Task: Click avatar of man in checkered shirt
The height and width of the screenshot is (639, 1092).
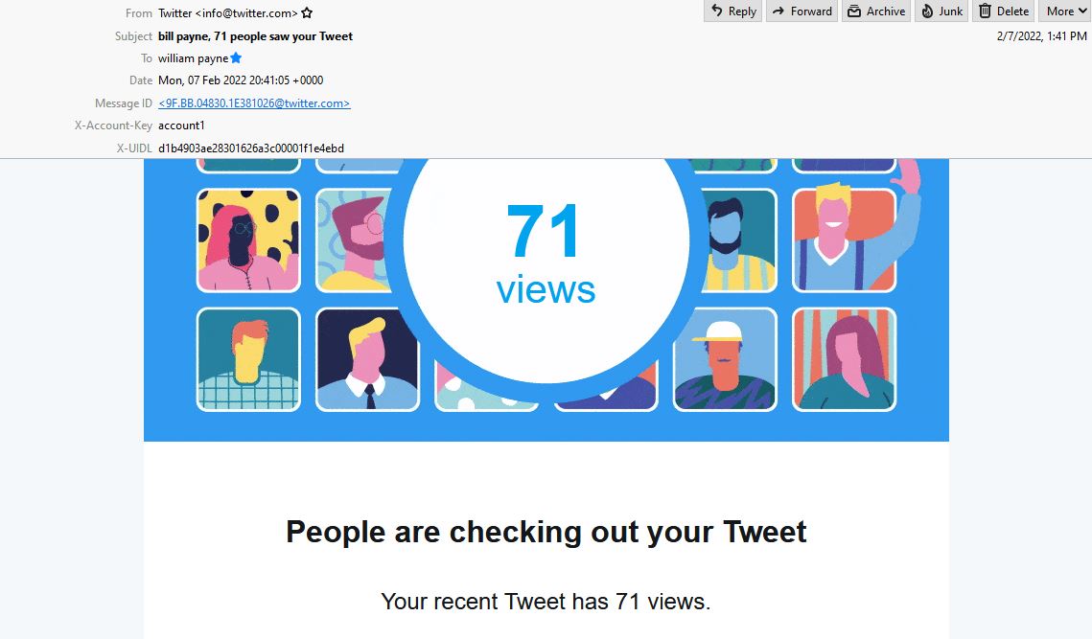Action: [x=248, y=359]
